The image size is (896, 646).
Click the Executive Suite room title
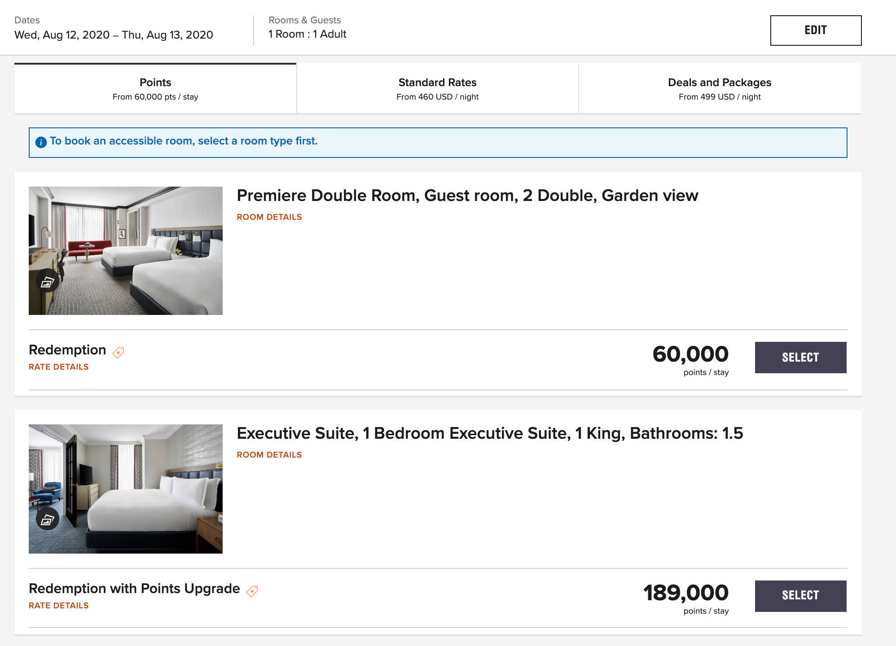click(489, 433)
